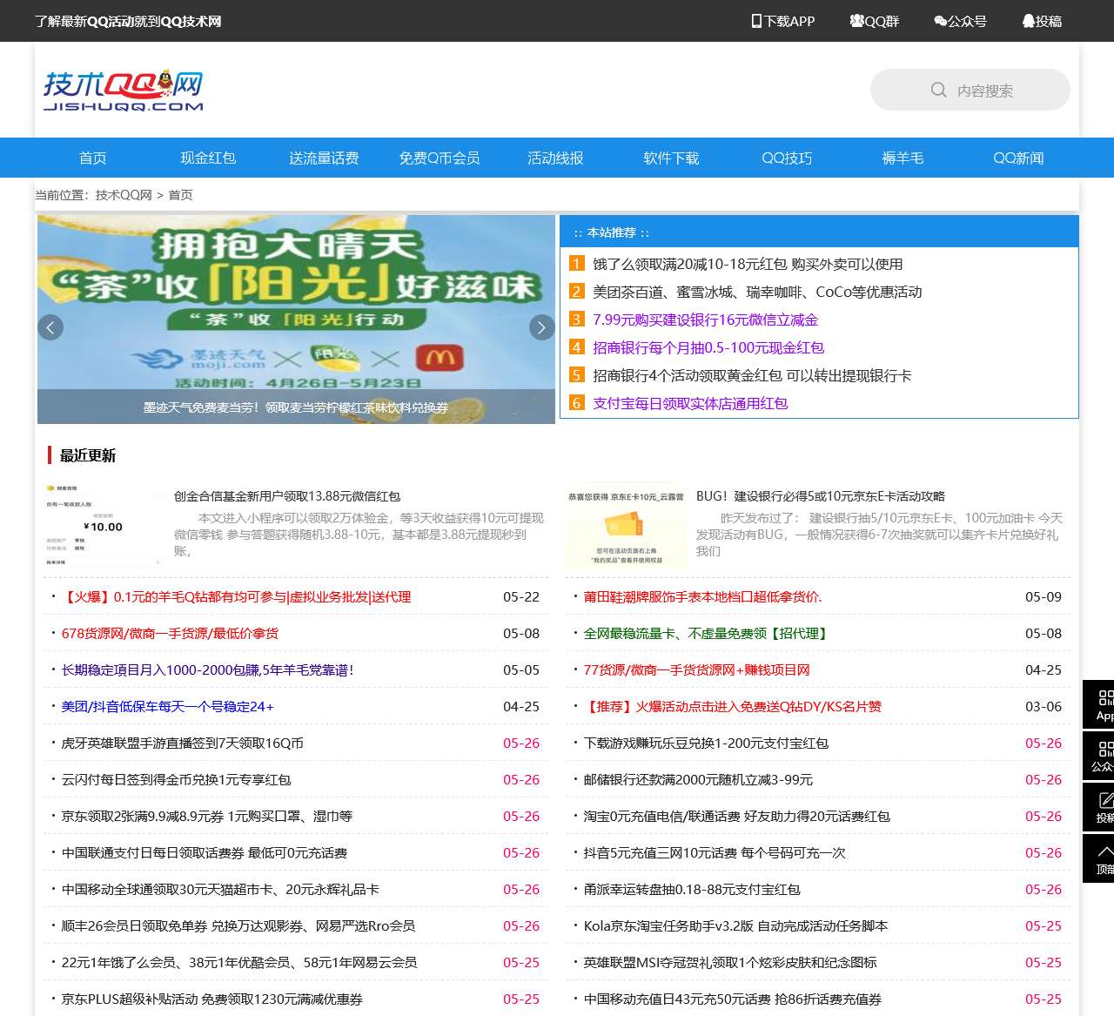Show the previous carousel slide
Viewport: 1114px width, 1016px height.
[50, 327]
